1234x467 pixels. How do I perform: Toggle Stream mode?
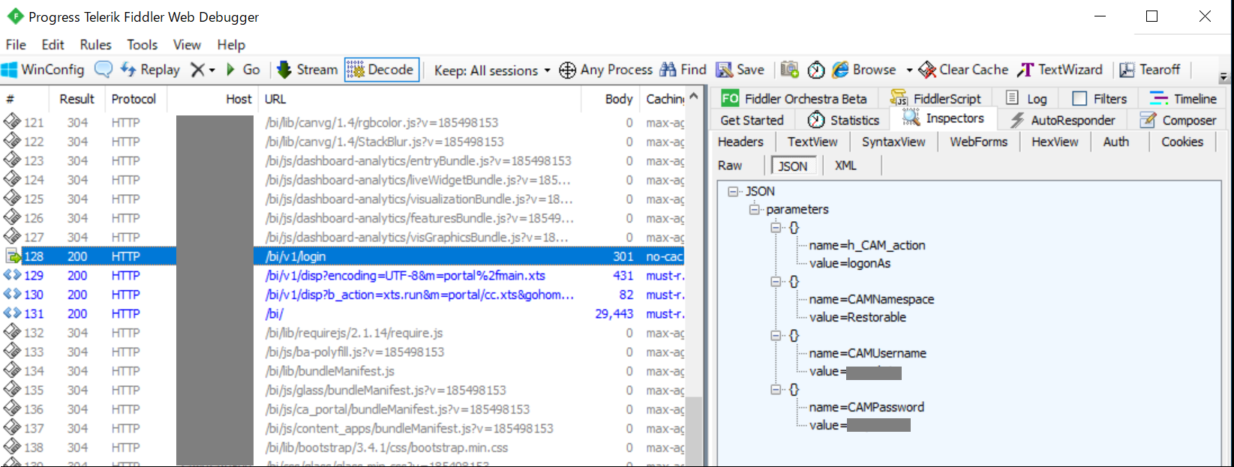(308, 70)
